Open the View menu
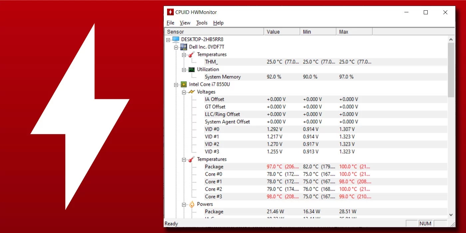The height and width of the screenshot is (233, 466). click(185, 23)
